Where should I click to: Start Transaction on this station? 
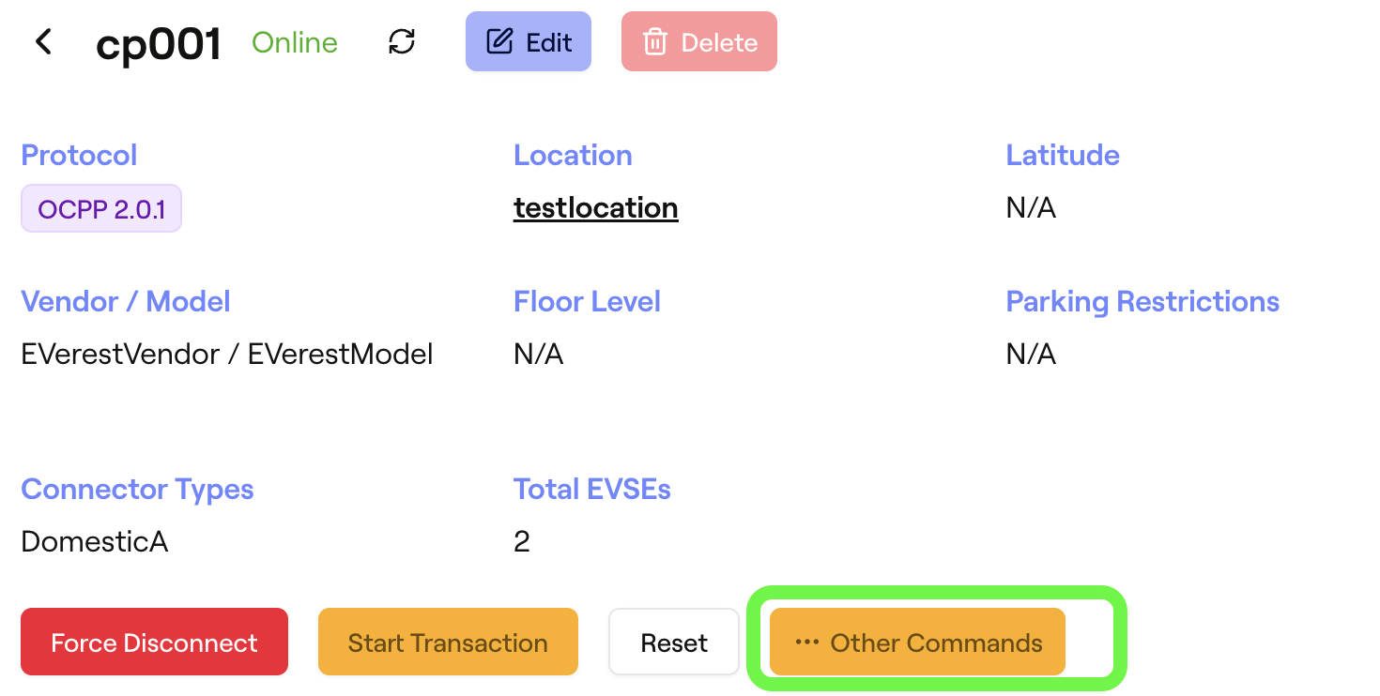[x=448, y=643]
